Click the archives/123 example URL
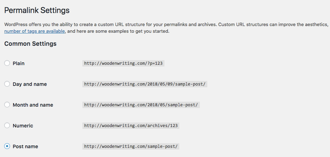The width and height of the screenshot is (330, 157). point(131,126)
